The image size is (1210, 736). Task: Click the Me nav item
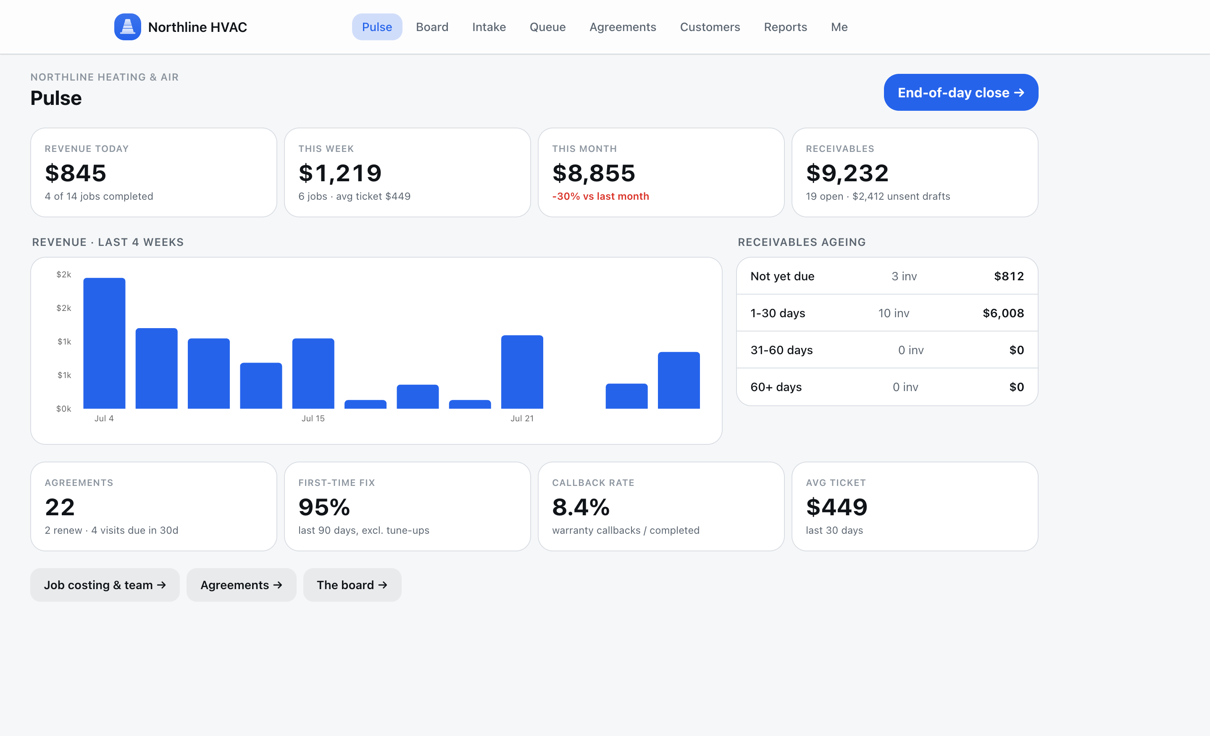(839, 27)
